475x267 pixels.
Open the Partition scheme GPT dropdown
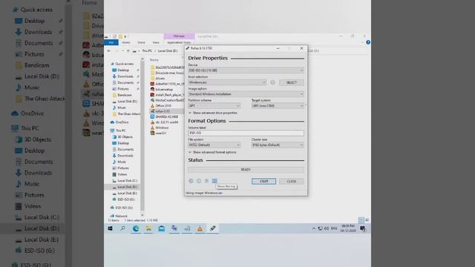(214, 105)
